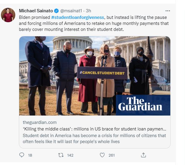Like the tweet with heart icon

pyautogui.click(x=102, y=155)
